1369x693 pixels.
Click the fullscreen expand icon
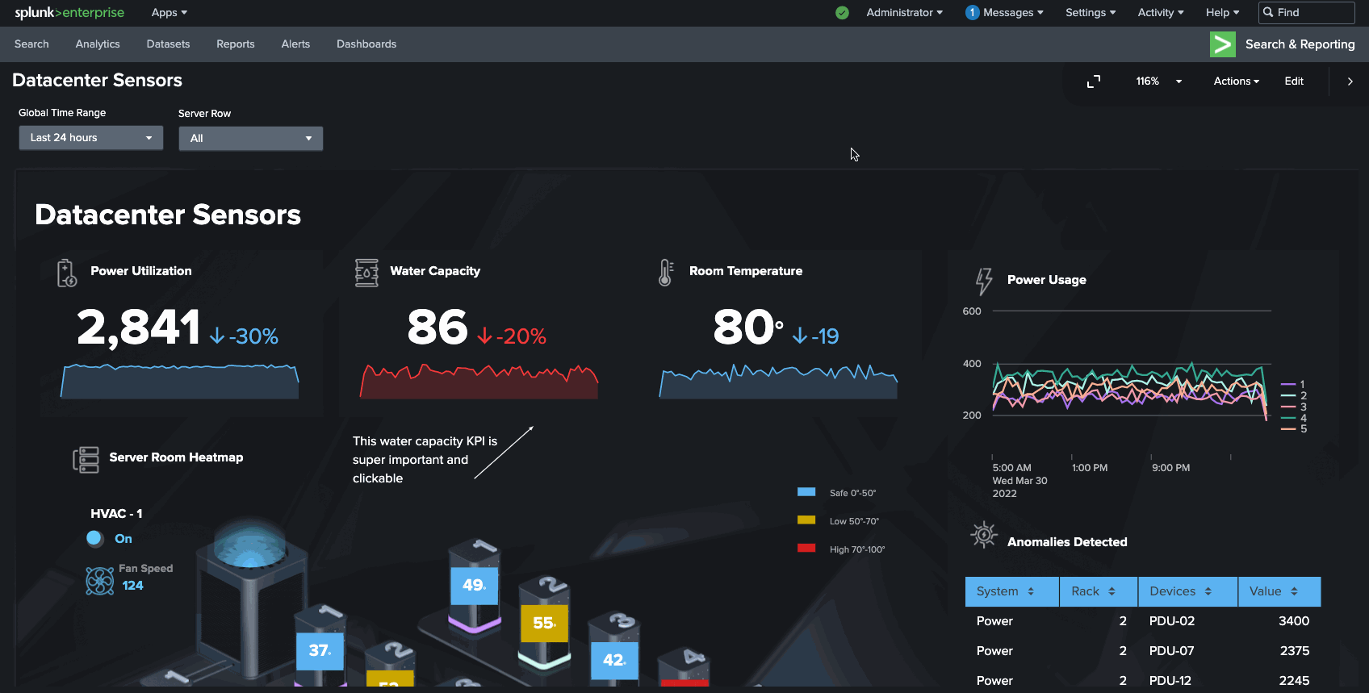[1094, 81]
